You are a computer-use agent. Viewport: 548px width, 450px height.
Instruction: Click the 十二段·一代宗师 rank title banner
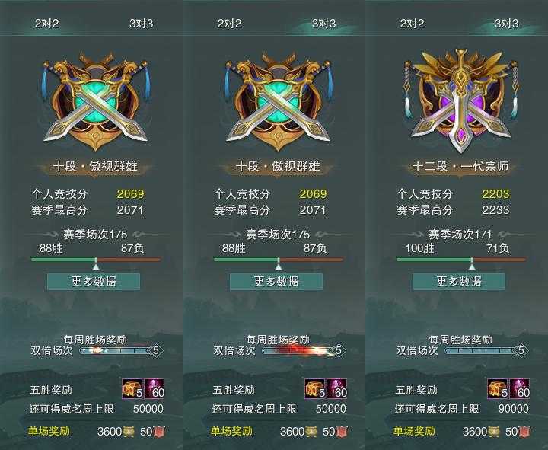coord(460,167)
